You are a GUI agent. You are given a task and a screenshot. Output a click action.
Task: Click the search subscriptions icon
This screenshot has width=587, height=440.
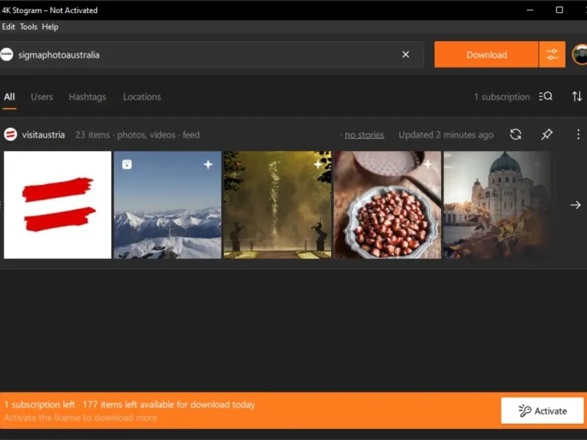545,97
